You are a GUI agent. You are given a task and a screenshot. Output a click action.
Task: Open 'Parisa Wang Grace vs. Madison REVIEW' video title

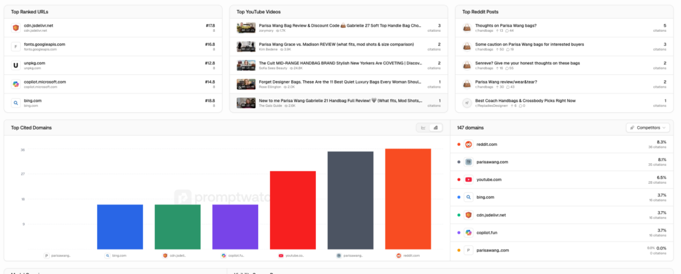pos(336,44)
